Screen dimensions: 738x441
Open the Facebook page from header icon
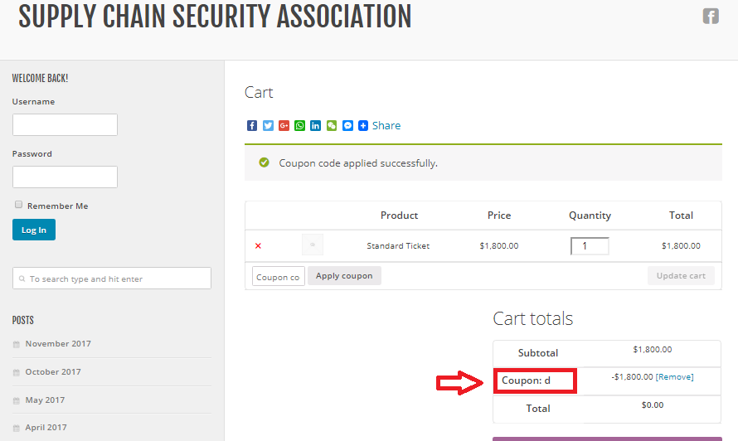click(x=711, y=16)
